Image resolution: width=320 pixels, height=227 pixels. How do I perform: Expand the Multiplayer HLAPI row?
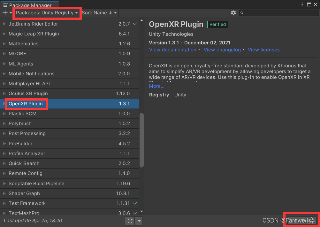tap(4, 84)
